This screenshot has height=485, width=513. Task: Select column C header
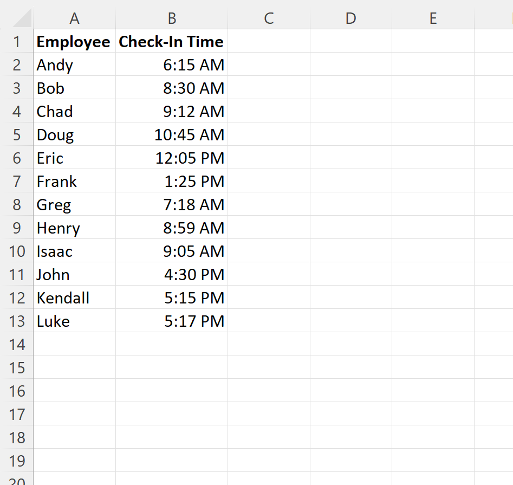(x=269, y=18)
